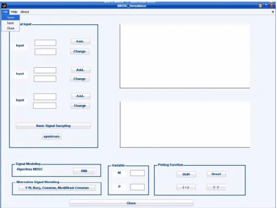Click the M label in Variable panel
The image size is (277, 208).
[119, 173]
